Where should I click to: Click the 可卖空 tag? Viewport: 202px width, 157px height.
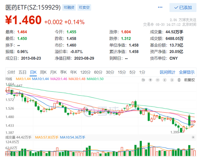(84, 7)
